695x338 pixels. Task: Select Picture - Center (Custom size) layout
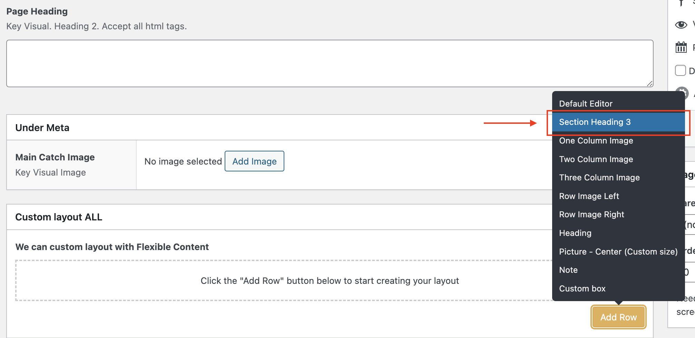click(x=618, y=252)
